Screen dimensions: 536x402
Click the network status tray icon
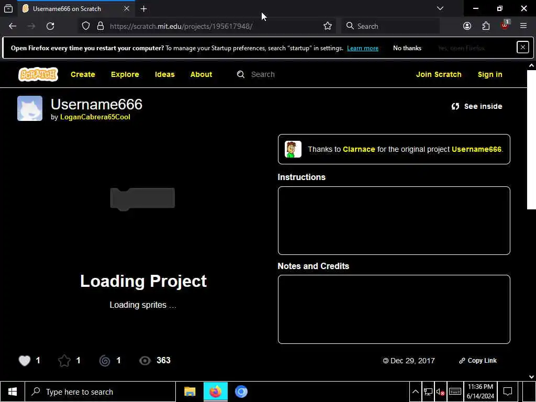tap(428, 392)
